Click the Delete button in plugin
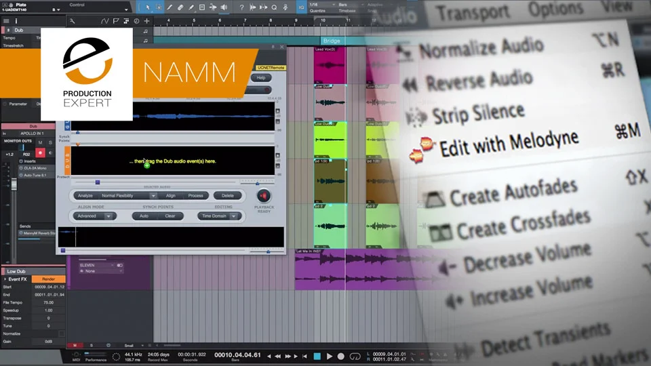 tap(228, 195)
